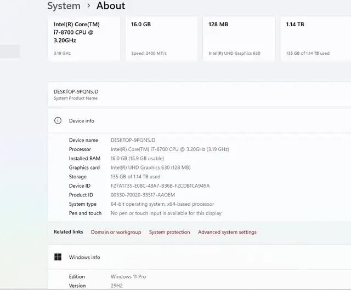Click the Pen and touch label
This screenshot has width=351, height=290.
coord(86,213)
